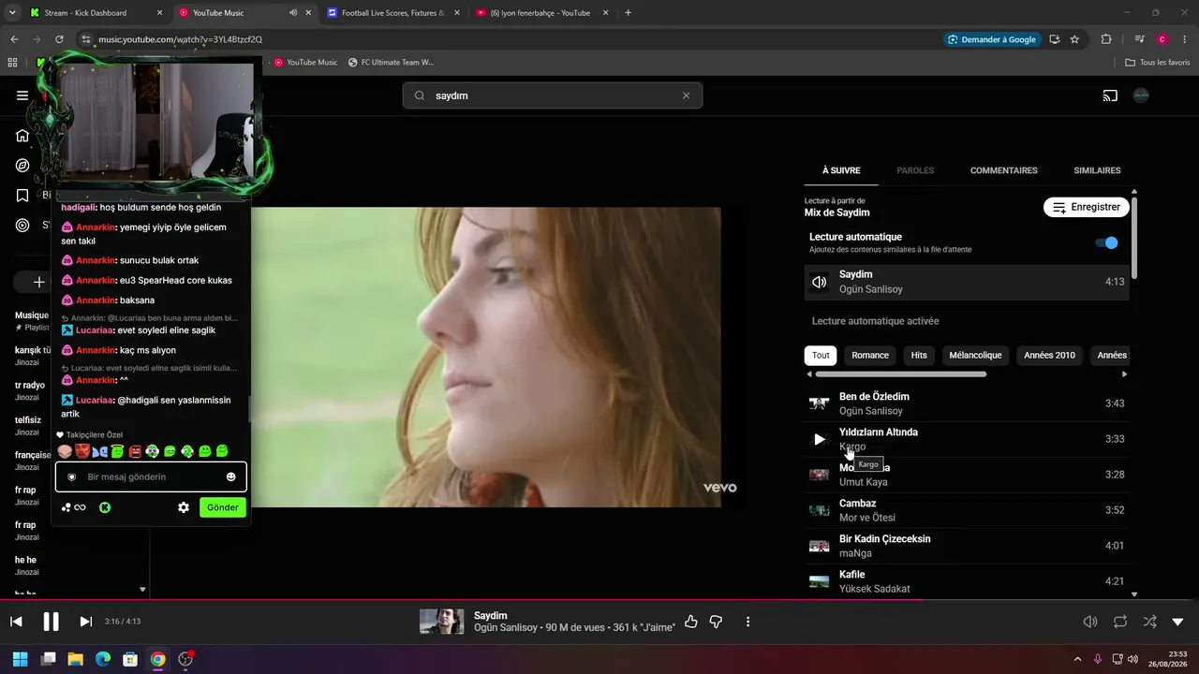Image resolution: width=1199 pixels, height=674 pixels.
Task: Open the YouTube Music bookmark in bookmarks bar
Action: point(305,63)
